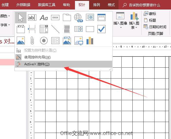Viewport: 171px width, 139px height.
Task: Click the 标题 button
Action: (x=150, y=20)
